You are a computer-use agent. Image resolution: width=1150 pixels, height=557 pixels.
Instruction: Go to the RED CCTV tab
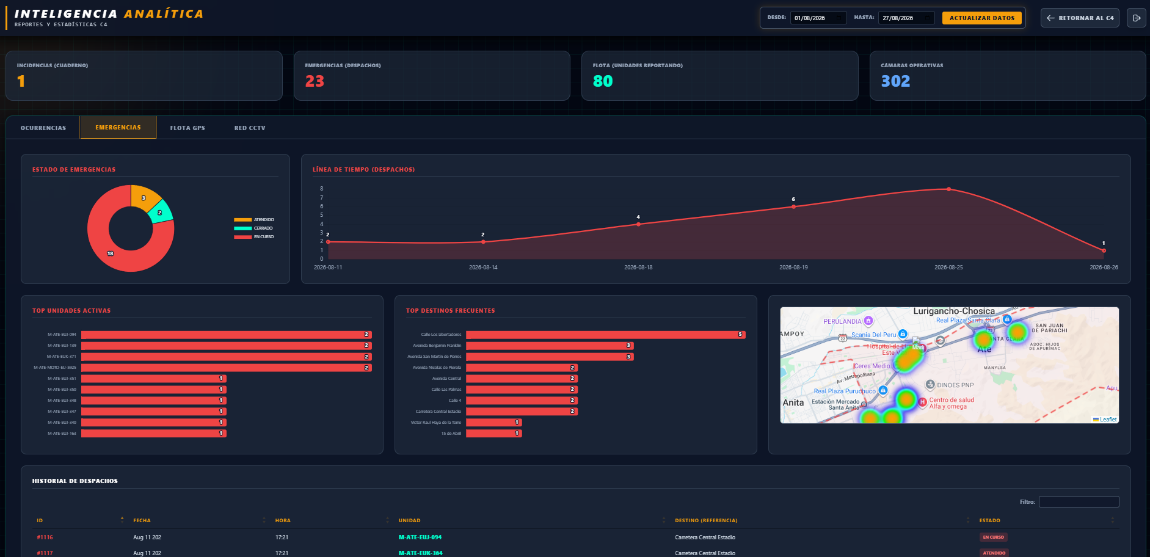(250, 128)
